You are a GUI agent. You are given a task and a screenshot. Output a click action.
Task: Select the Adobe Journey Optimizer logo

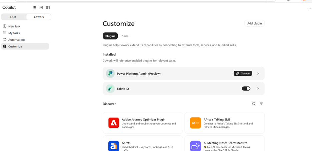tap(114, 123)
